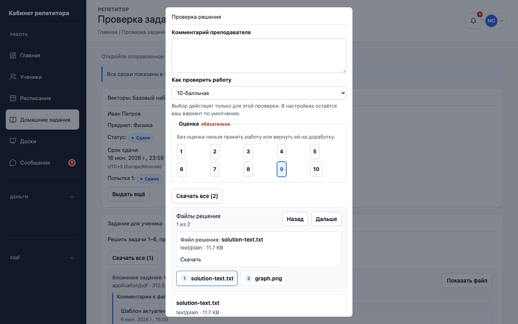
Task: Click Скачать все (1) in background page
Action: (133, 258)
